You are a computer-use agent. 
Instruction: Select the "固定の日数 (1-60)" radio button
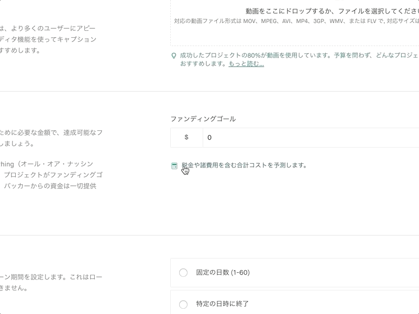point(184,274)
